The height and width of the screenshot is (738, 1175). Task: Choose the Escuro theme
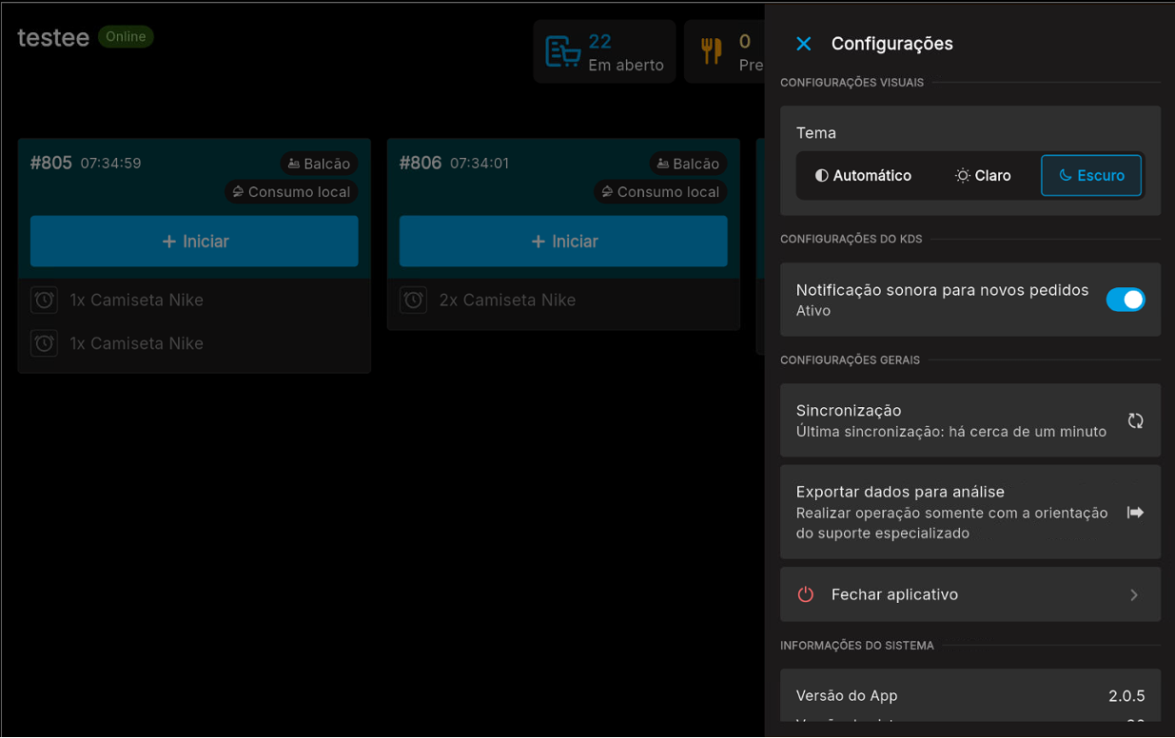[1091, 176]
